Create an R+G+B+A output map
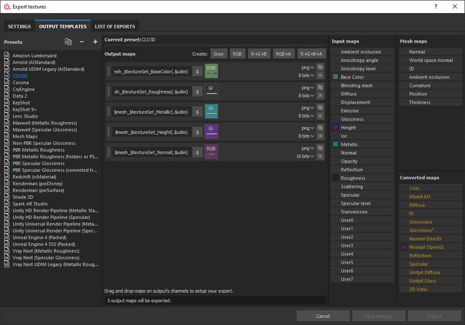 pos(311,54)
